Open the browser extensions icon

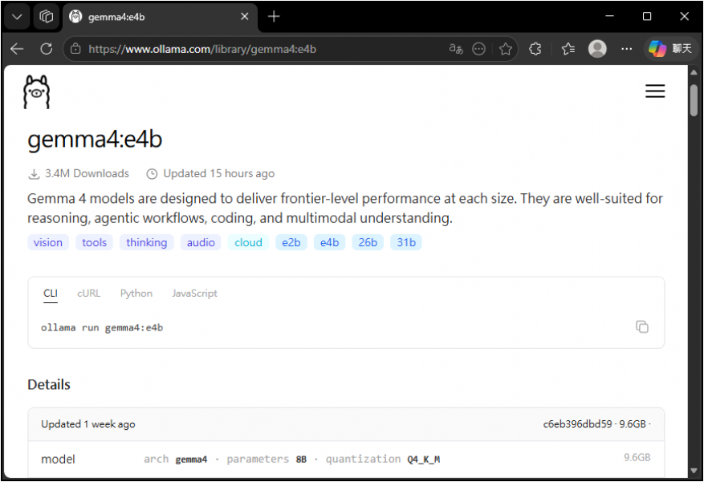pos(535,49)
